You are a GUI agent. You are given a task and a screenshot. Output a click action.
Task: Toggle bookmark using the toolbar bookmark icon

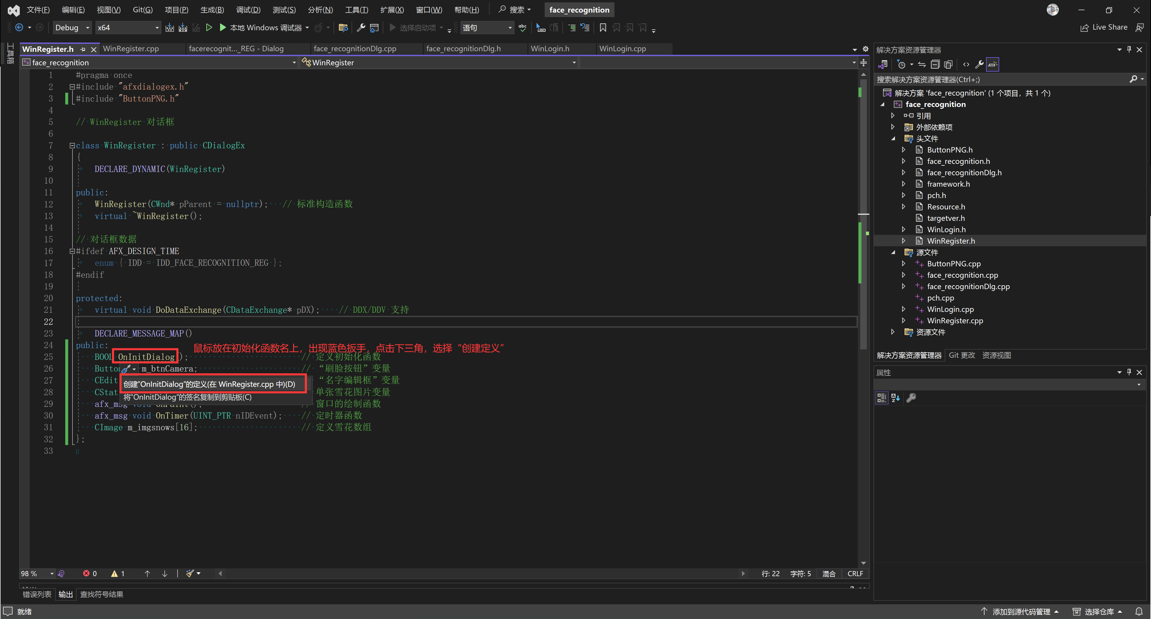[603, 28]
